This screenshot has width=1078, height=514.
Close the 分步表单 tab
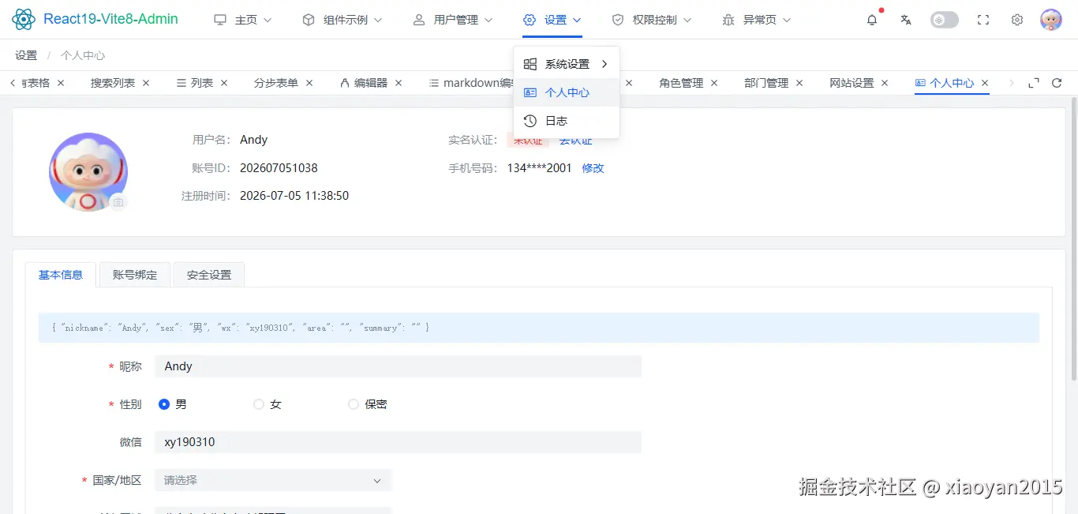coord(309,83)
